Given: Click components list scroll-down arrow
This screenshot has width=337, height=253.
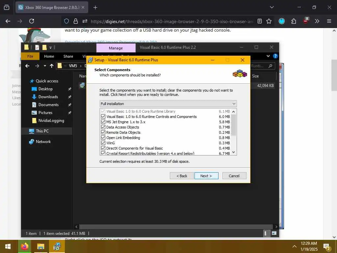Looking at the screenshot, I should 234,152.
